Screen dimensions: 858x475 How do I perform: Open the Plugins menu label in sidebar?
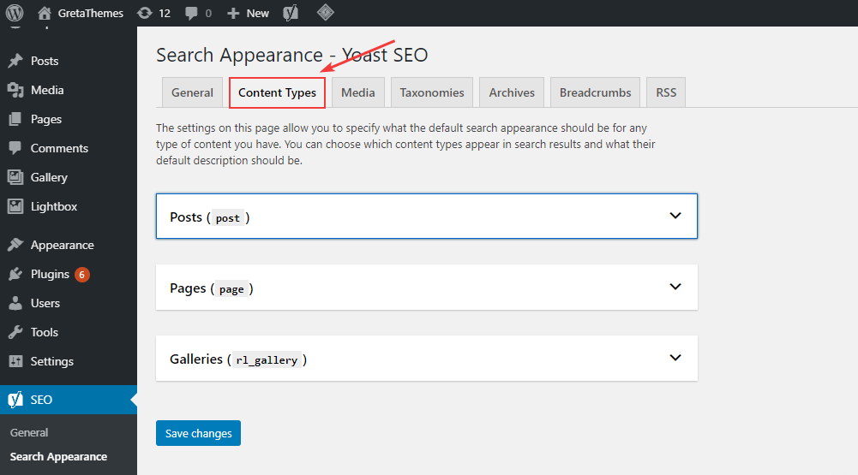[x=50, y=275]
